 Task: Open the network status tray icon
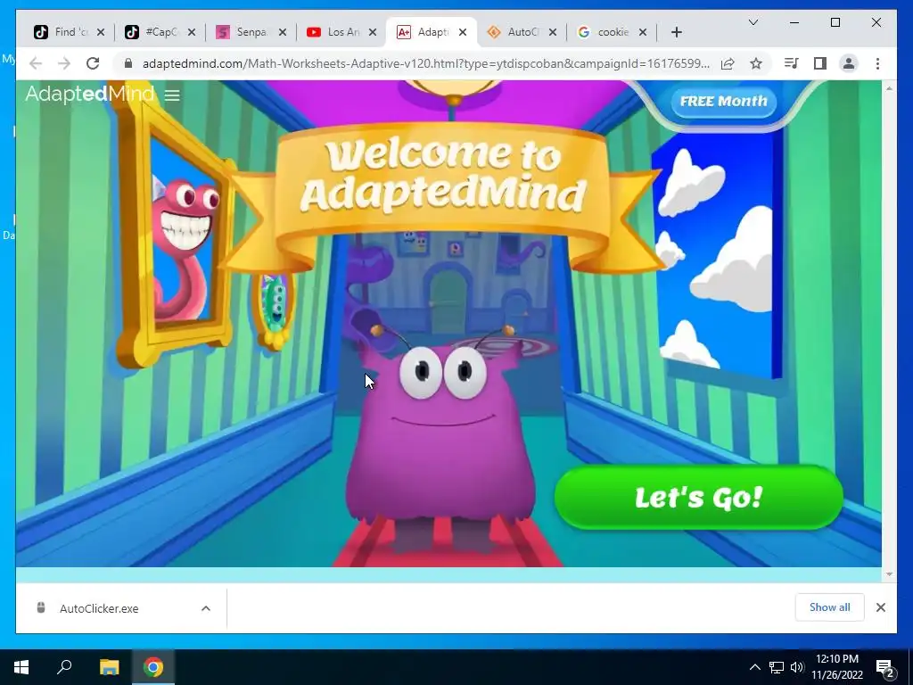(777, 667)
